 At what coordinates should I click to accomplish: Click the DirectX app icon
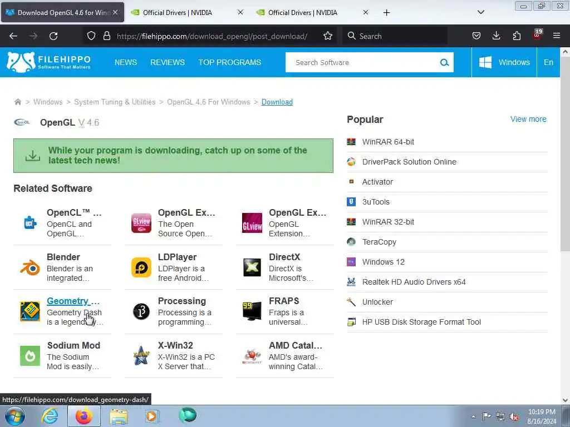(x=252, y=267)
